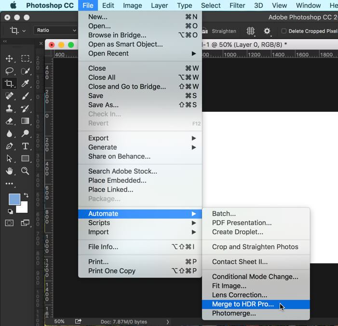The image size is (338, 326).
Task: Open the crop settings gear icon
Action: (x=267, y=31)
